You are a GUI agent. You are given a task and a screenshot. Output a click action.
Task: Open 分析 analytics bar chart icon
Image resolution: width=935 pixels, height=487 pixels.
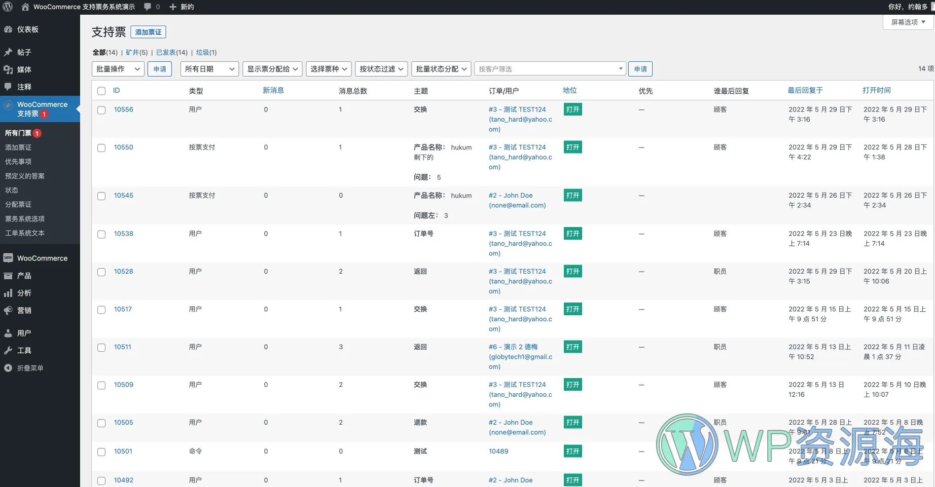pyautogui.click(x=8, y=293)
